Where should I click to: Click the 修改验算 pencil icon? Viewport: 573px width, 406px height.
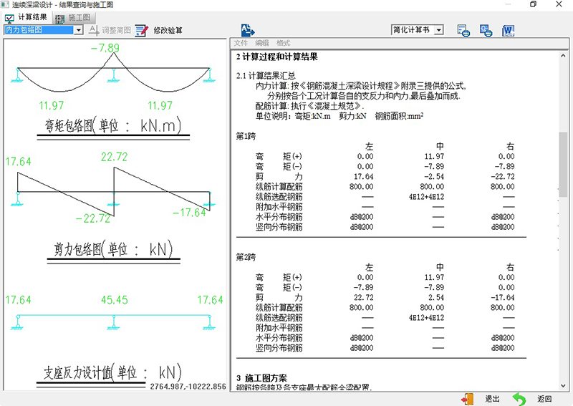click(x=142, y=30)
